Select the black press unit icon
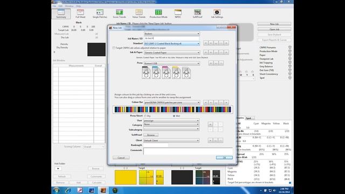The width and height of the screenshot is (345, 194). pos(146,73)
